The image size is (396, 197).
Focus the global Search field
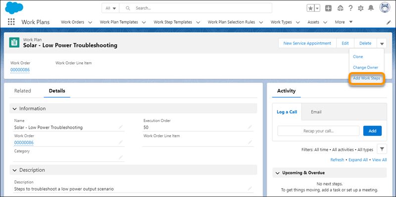click(x=196, y=8)
